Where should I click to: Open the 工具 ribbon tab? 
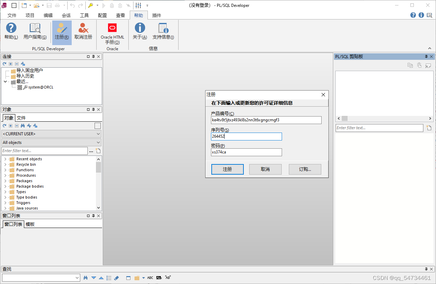[84, 15]
